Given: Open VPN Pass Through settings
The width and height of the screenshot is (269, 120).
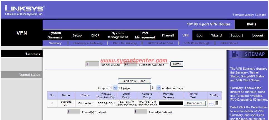Looking at the screenshot, I should 197,43.
